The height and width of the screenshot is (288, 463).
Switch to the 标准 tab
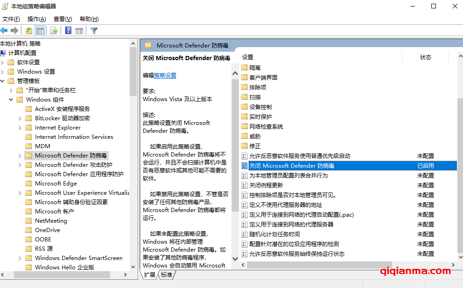[166, 275]
